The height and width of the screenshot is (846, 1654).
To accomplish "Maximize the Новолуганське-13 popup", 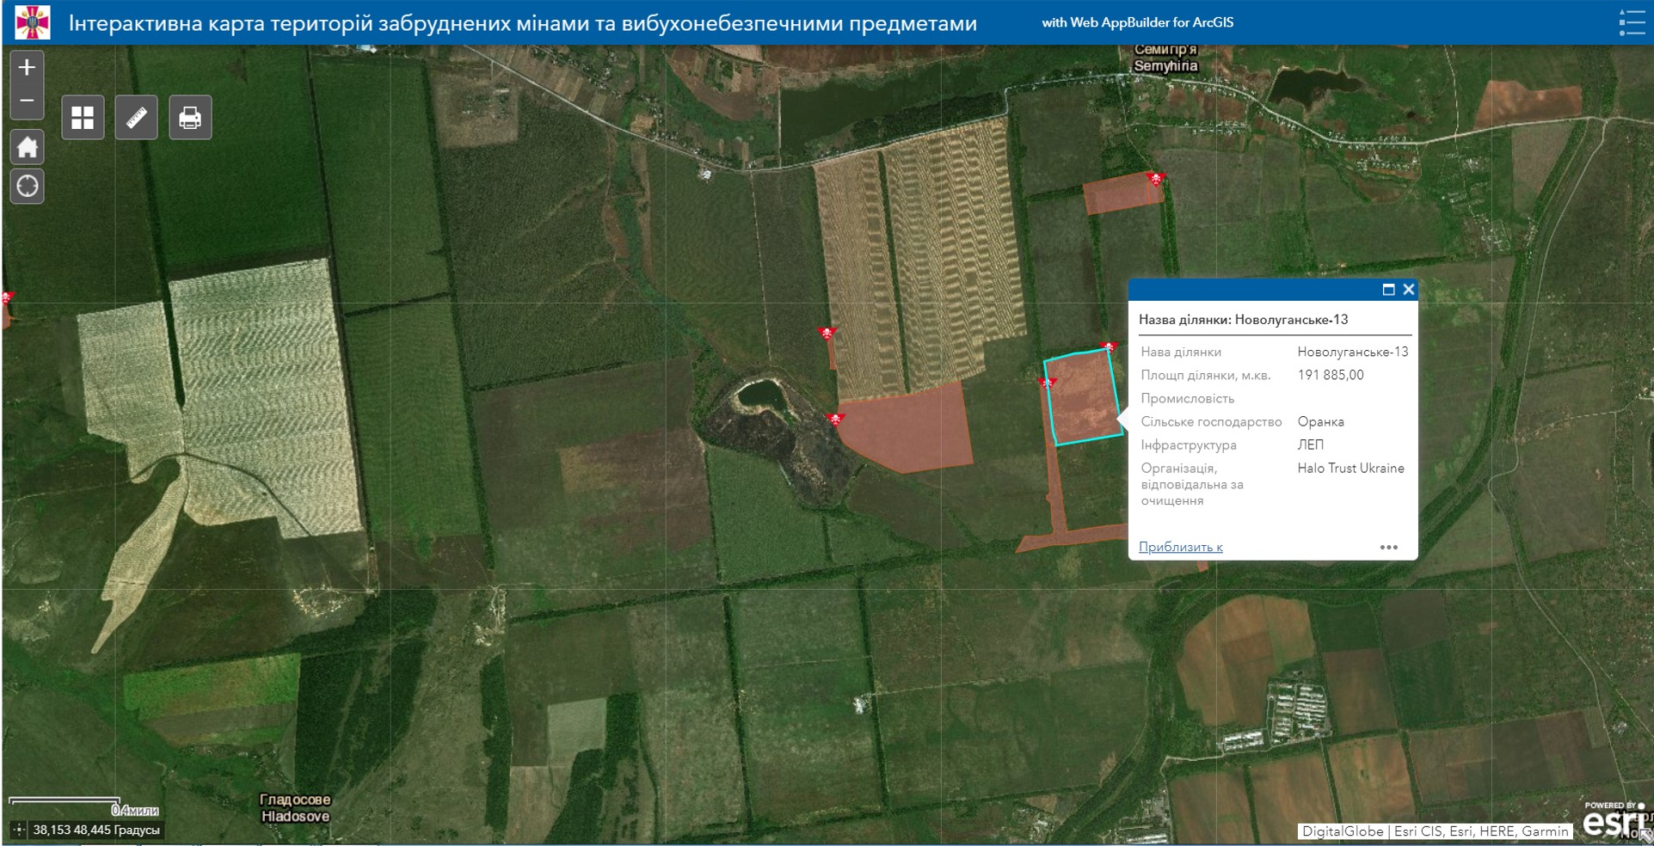I will pos(1388,290).
